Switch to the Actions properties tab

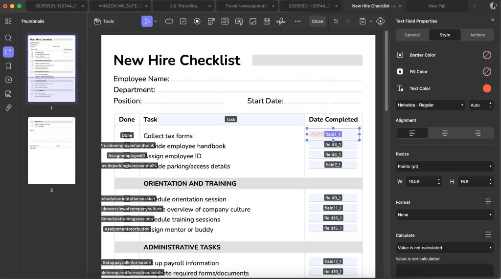point(477,35)
